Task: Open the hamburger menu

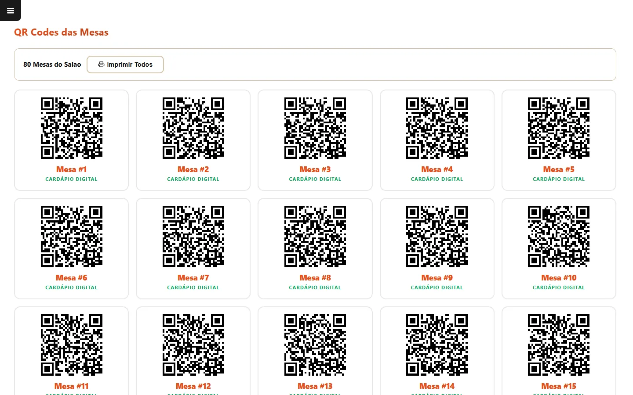Action: coord(11,11)
